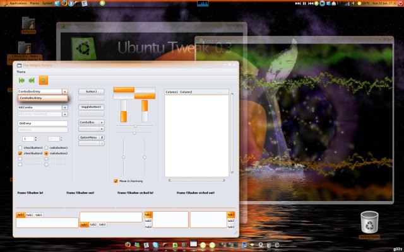404x252 pixels.
Task: Sort by Column1 header
Action: click(172, 92)
